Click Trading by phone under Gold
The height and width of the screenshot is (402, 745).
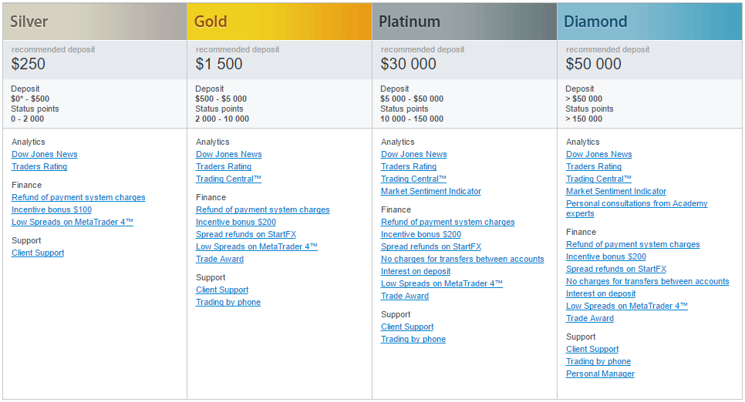tap(228, 303)
